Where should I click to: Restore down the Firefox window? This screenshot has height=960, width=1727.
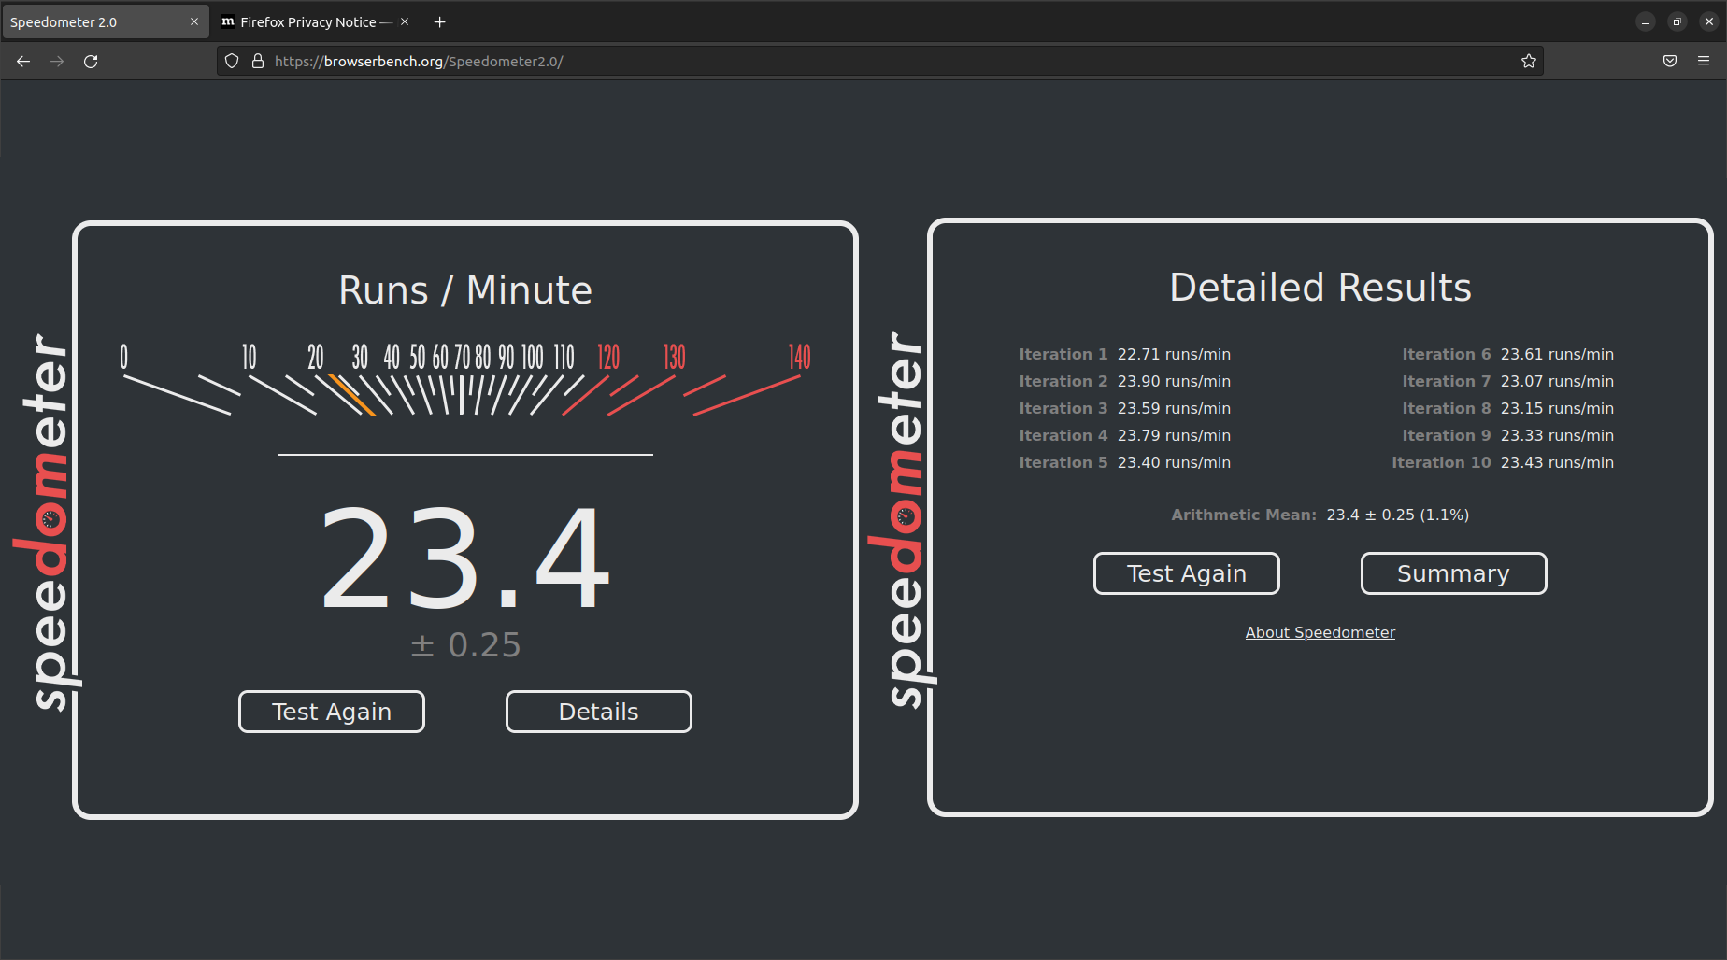(1677, 21)
